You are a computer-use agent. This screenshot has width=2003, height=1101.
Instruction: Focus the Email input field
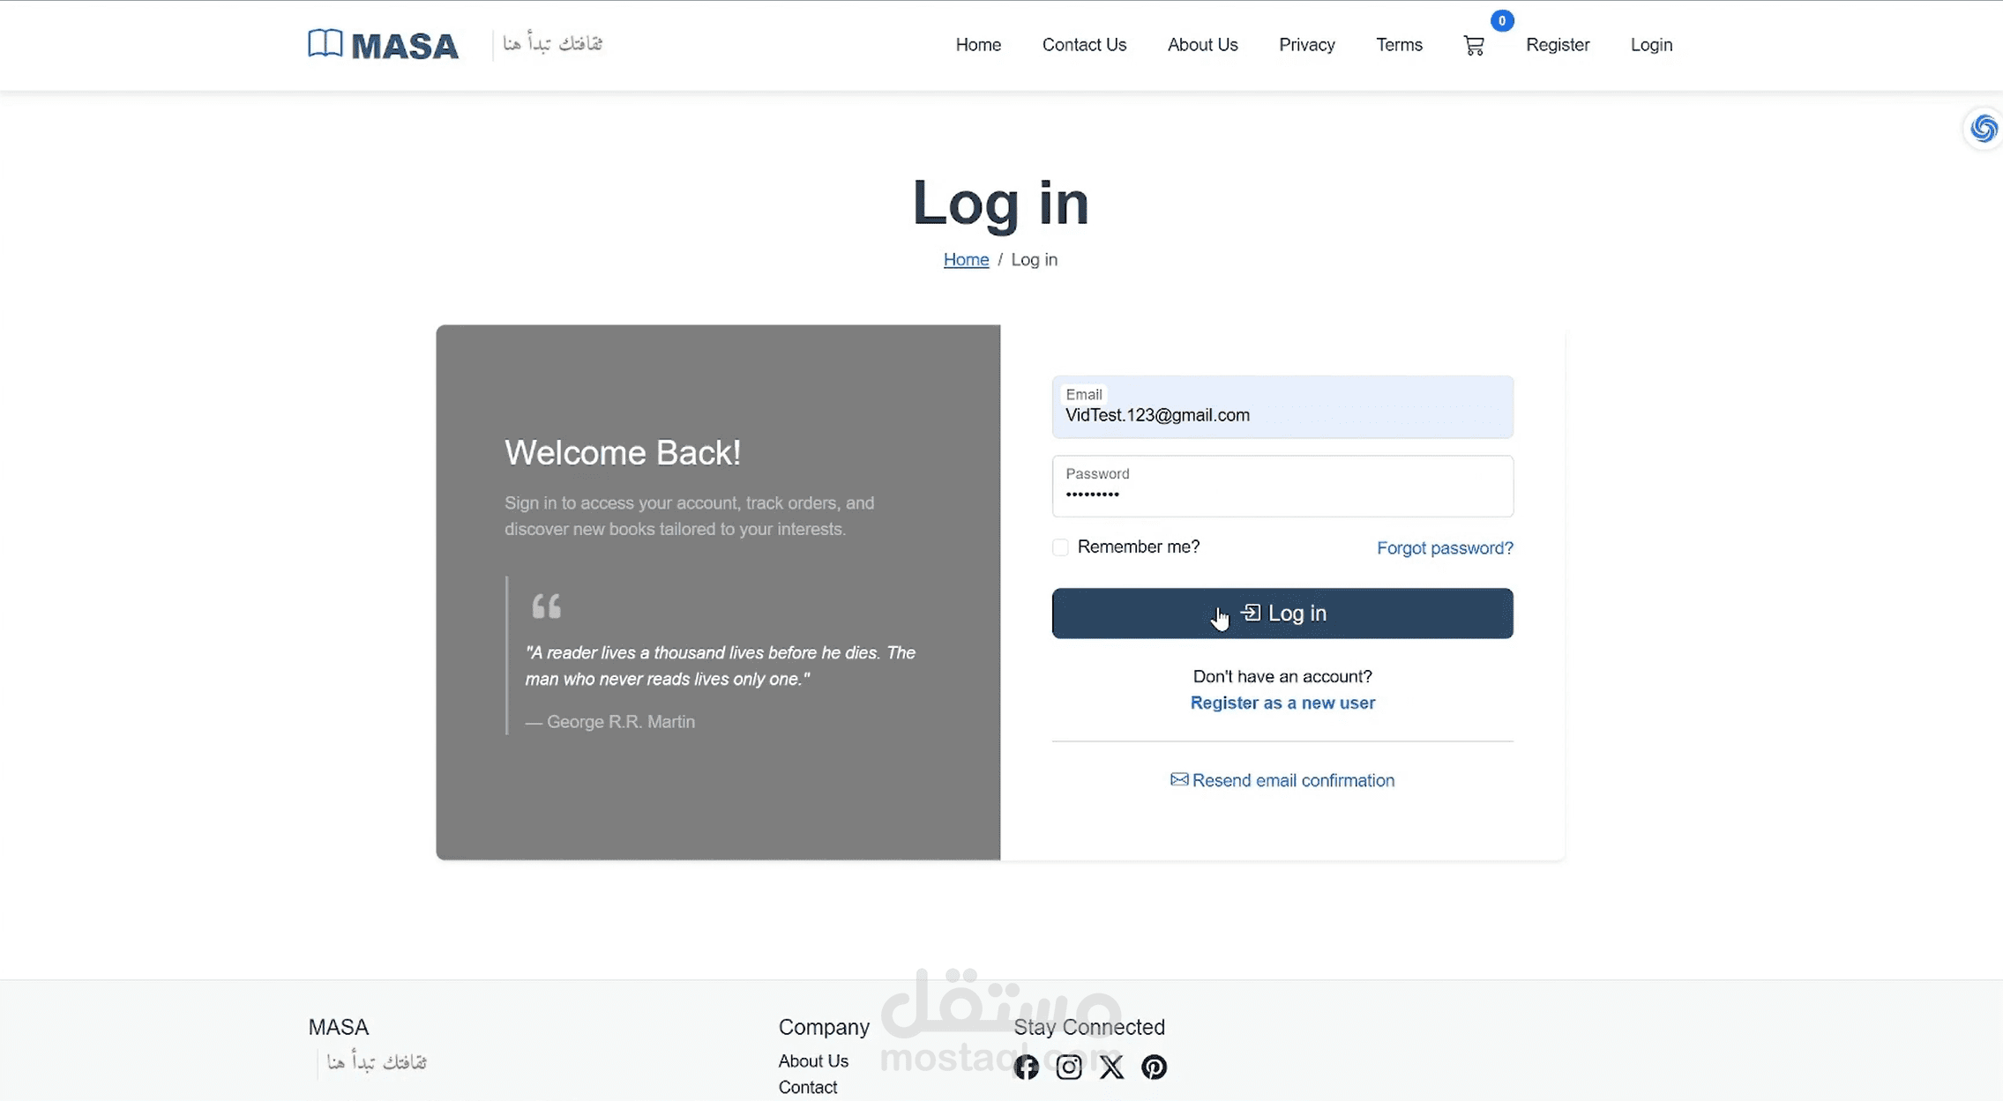click(1282, 407)
